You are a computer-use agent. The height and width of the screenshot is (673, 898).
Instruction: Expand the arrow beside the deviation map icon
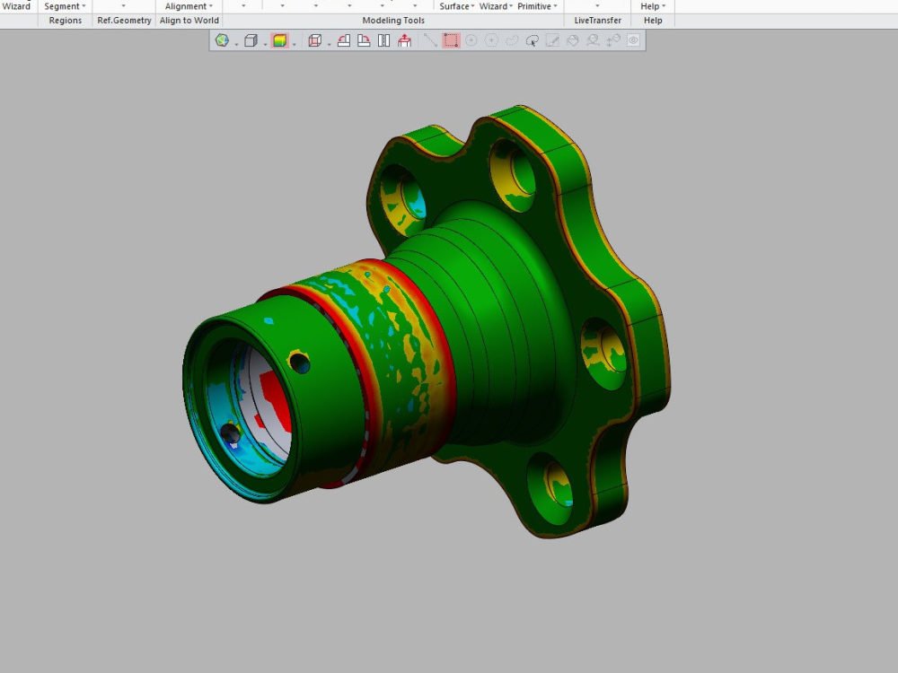(294, 43)
